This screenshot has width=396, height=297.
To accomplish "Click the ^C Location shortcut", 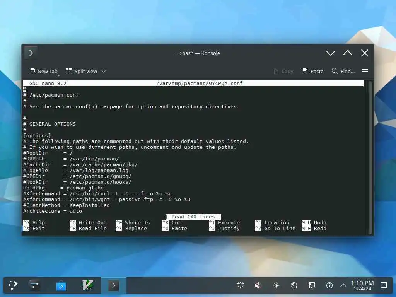I will click(272, 222).
